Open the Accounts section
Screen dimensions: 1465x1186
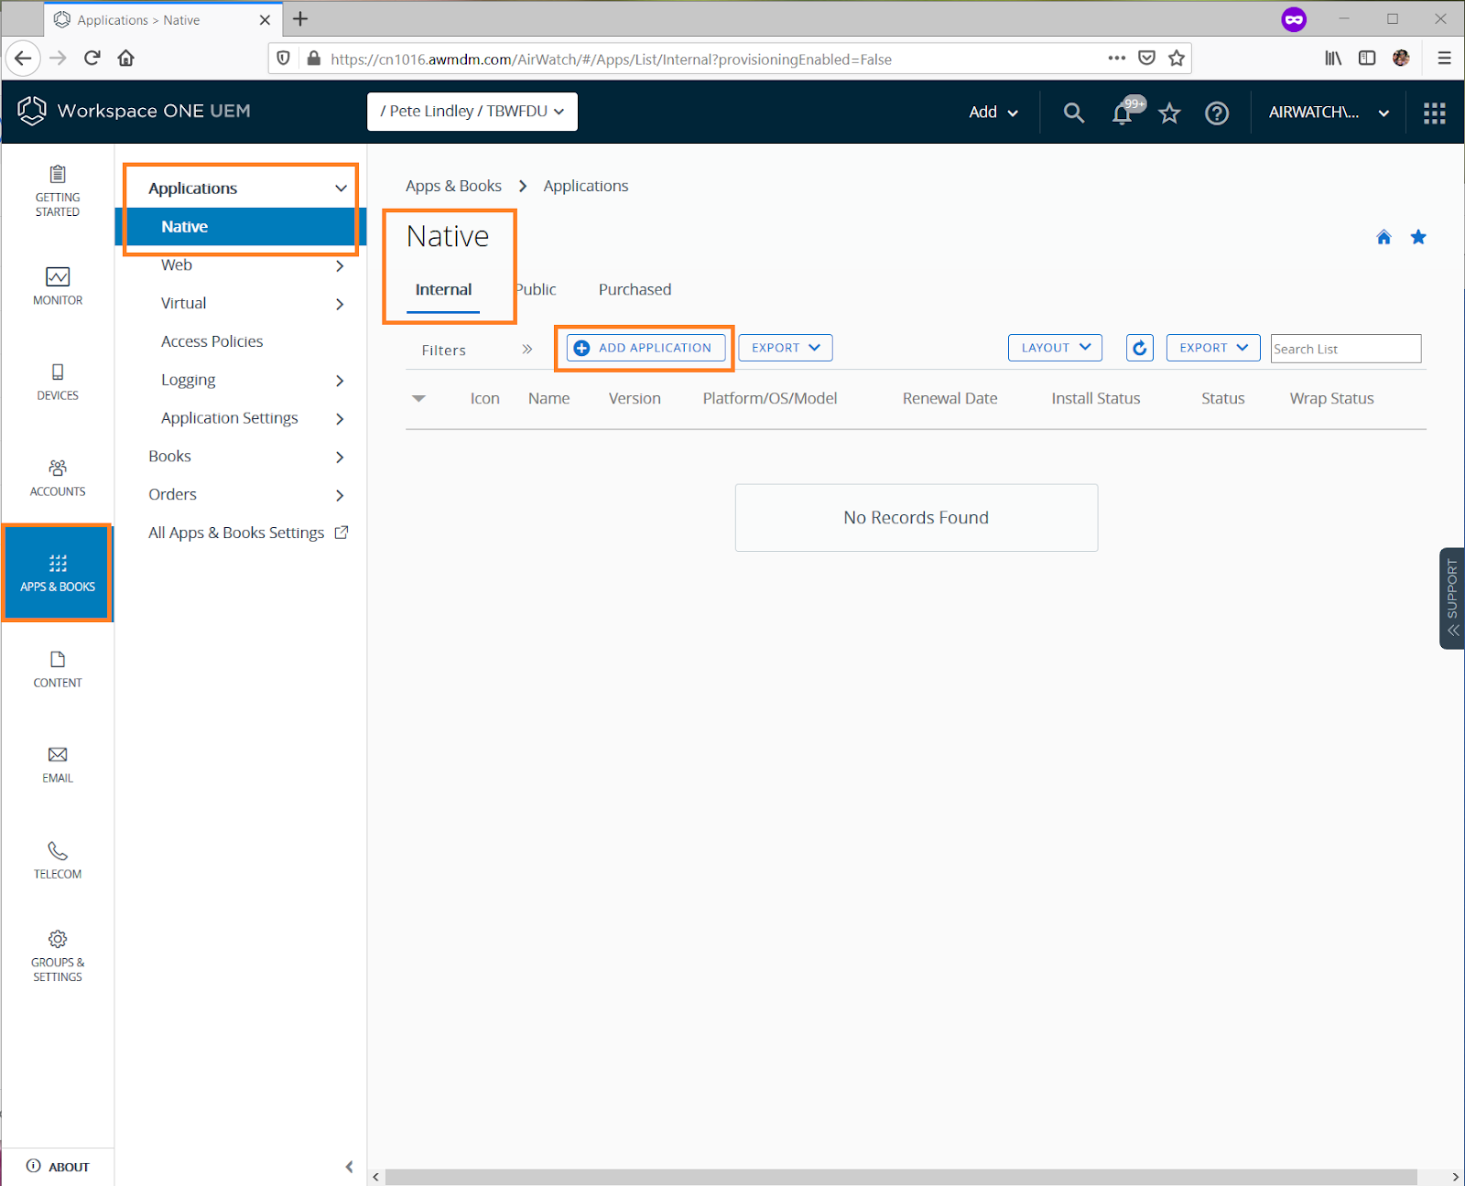click(58, 479)
